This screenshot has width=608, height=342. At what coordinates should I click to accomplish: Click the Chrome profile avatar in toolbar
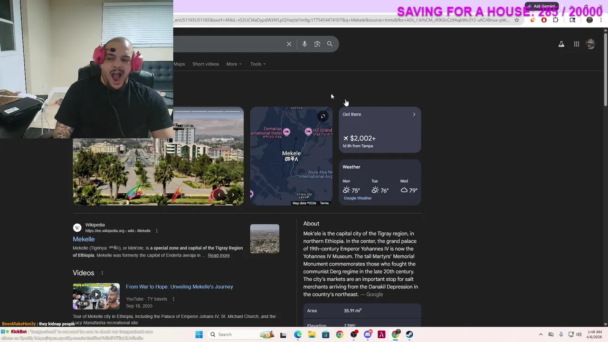click(589, 20)
